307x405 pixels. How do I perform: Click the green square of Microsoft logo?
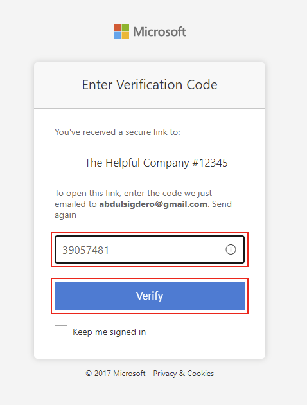click(x=125, y=28)
